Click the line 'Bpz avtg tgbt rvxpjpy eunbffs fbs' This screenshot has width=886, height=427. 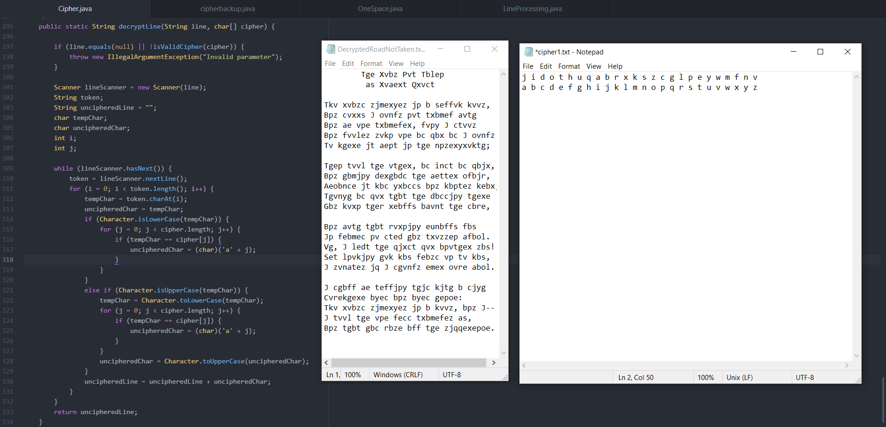coord(400,227)
